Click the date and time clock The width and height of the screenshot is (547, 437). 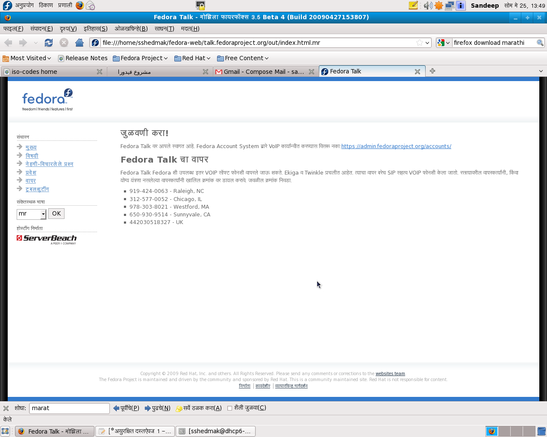click(x=524, y=6)
